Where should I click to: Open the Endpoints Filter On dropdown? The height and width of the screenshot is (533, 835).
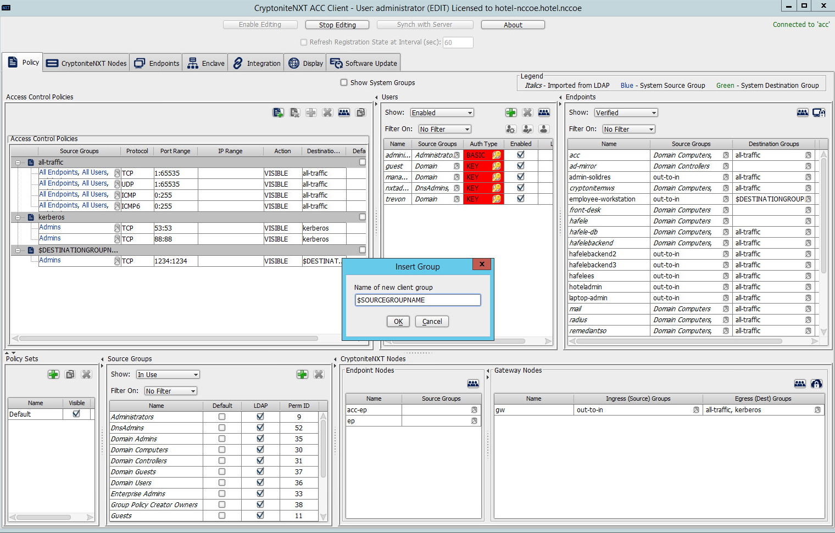pos(628,129)
